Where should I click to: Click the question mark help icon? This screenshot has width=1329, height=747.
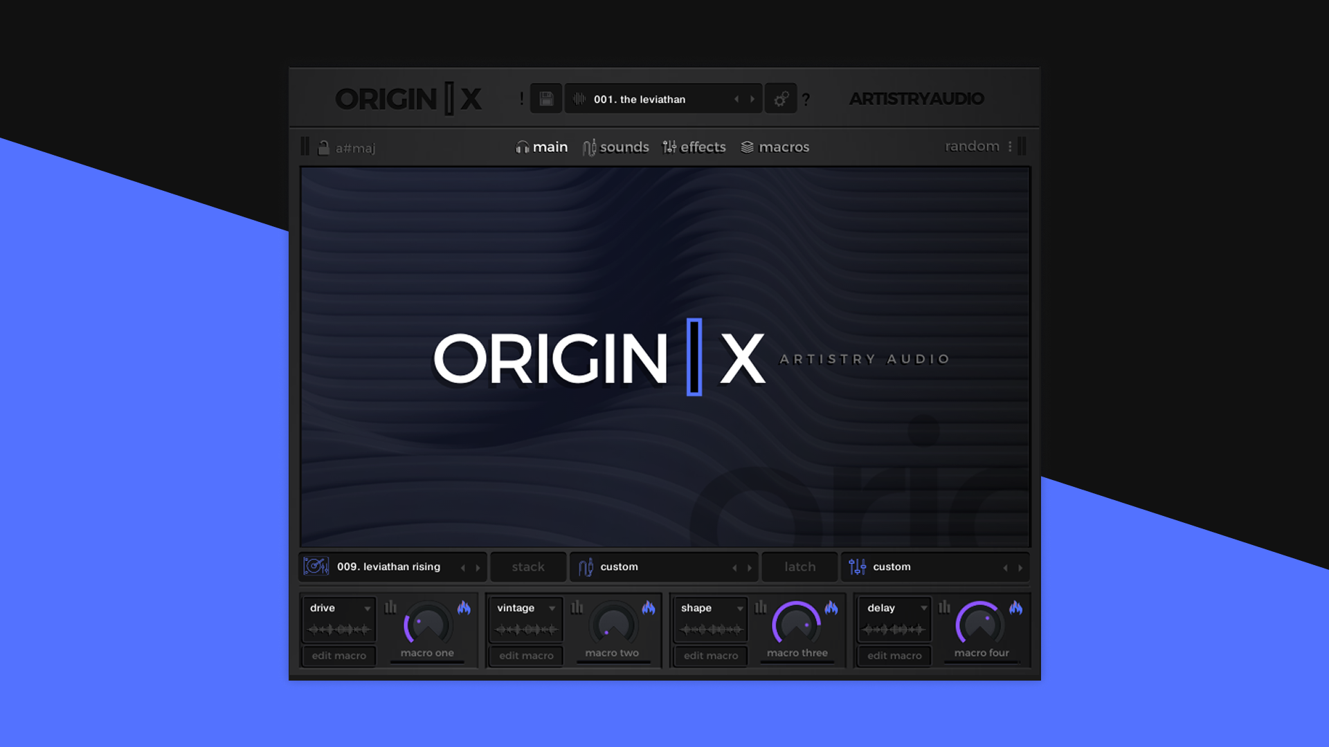pos(805,99)
